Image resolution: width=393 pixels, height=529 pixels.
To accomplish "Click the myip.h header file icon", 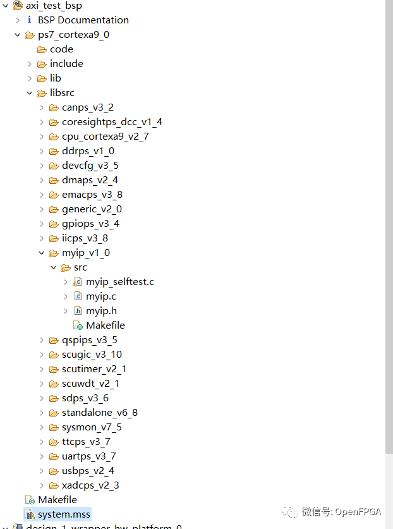I will 78,311.
